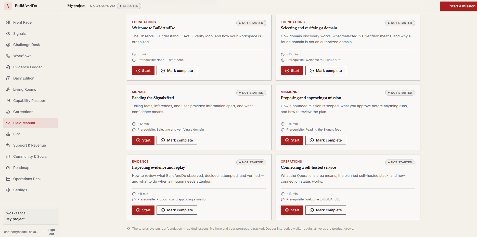Open Roadmap from the sidebar
This screenshot has height=237, width=477.
(30, 168)
